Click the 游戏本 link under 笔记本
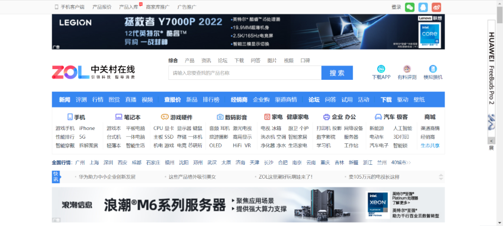 (114, 128)
